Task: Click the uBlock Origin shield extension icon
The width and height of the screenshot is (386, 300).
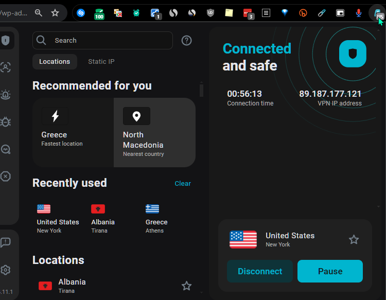Action: pyautogui.click(x=210, y=13)
